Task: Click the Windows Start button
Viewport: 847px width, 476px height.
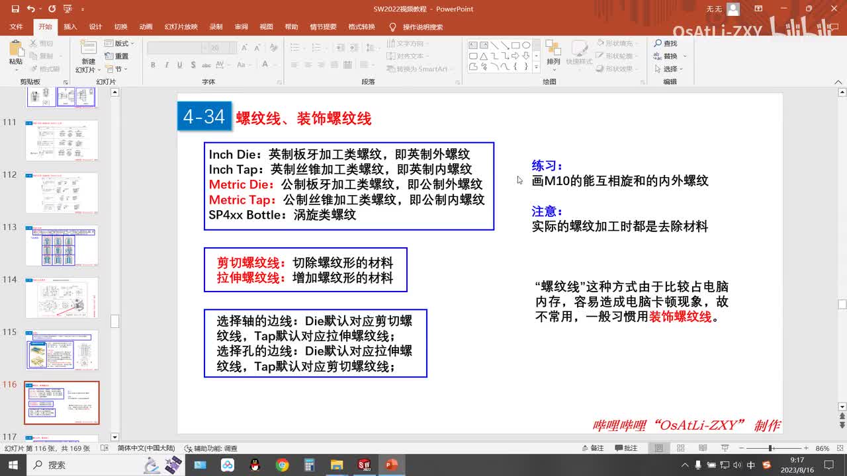Action: point(13,465)
